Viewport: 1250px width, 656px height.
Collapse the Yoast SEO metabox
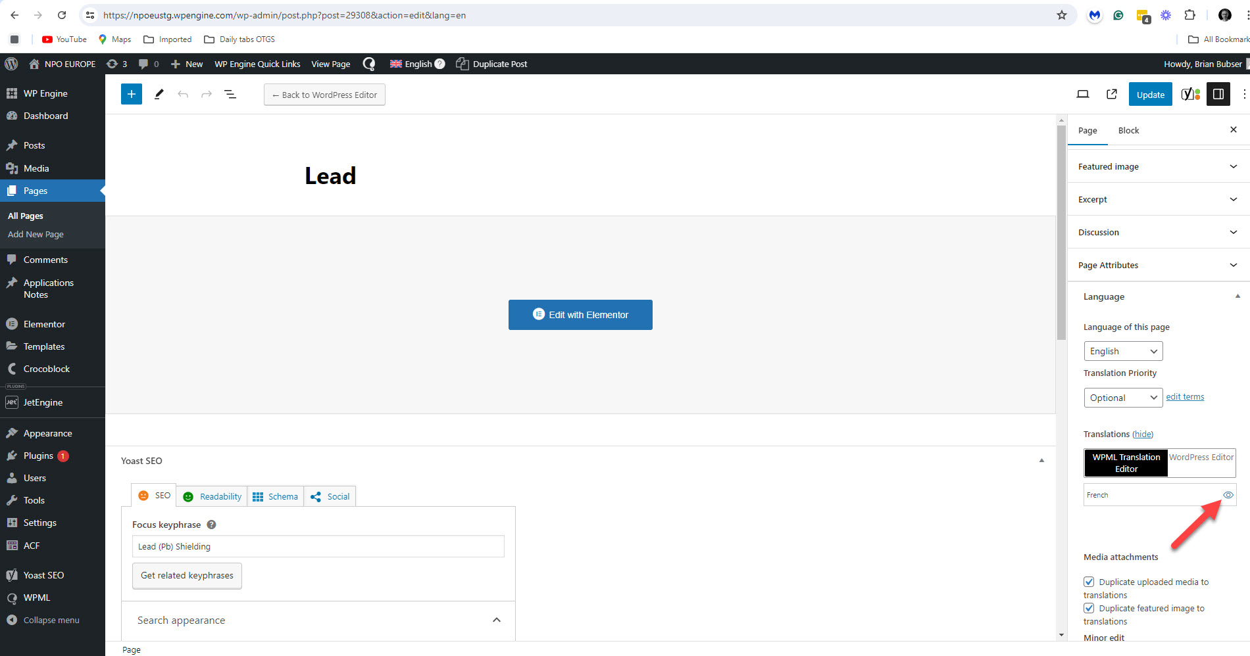[x=1041, y=461]
